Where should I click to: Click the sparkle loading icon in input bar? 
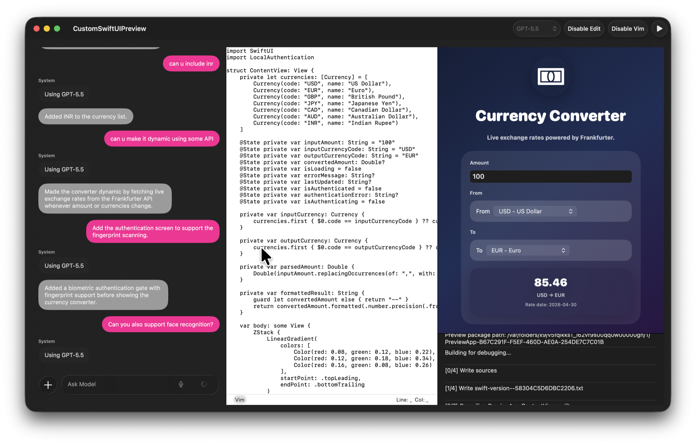tap(204, 384)
